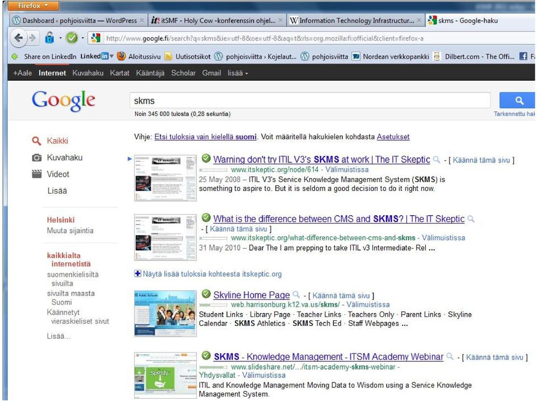Click the blue magnifier search button
The image size is (537, 401).
click(519, 100)
